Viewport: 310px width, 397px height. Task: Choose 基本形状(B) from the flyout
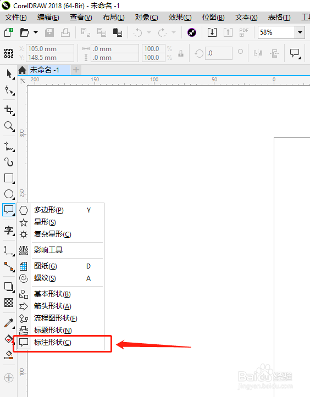click(61, 294)
